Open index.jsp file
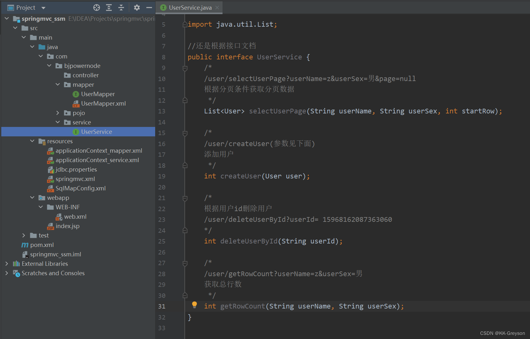This screenshot has height=339, width=530. pyautogui.click(x=67, y=226)
